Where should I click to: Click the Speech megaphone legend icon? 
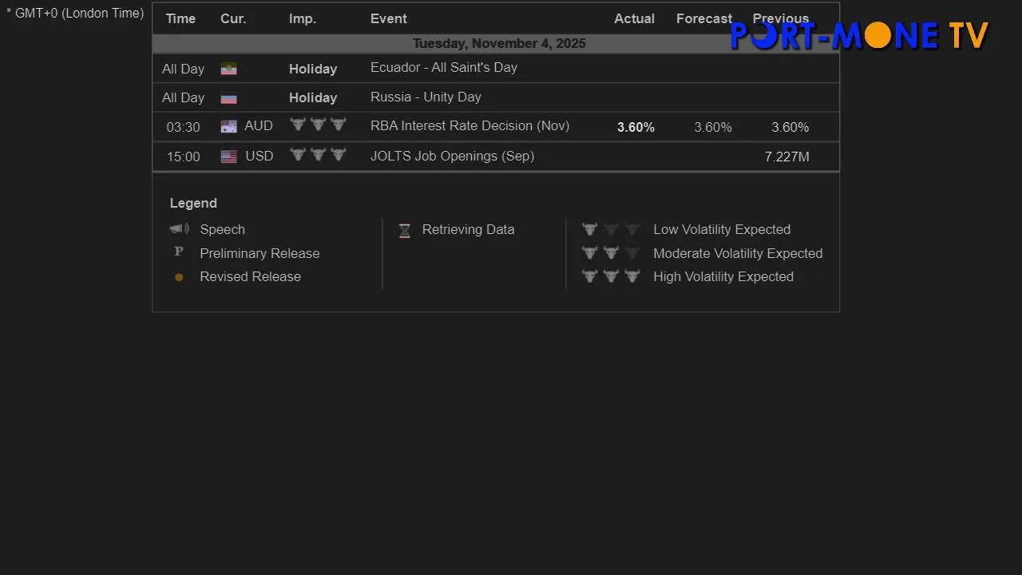pyautogui.click(x=180, y=229)
